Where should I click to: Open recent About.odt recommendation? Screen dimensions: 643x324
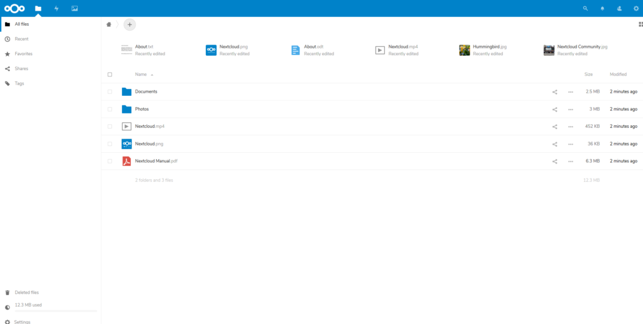pyautogui.click(x=313, y=50)
